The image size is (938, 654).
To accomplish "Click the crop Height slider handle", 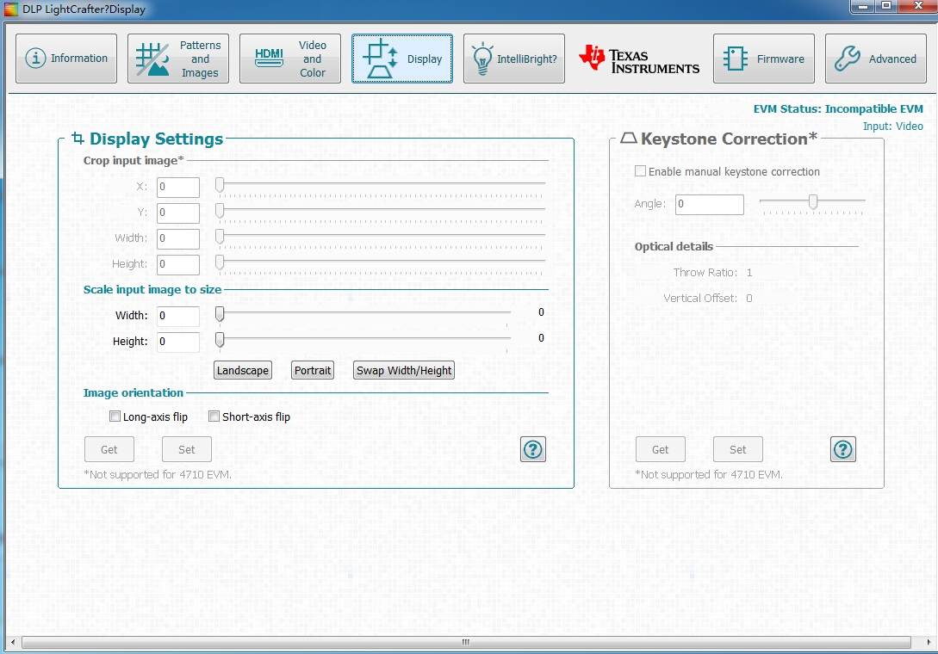I will pyautogui.click(x=220, y=262).
